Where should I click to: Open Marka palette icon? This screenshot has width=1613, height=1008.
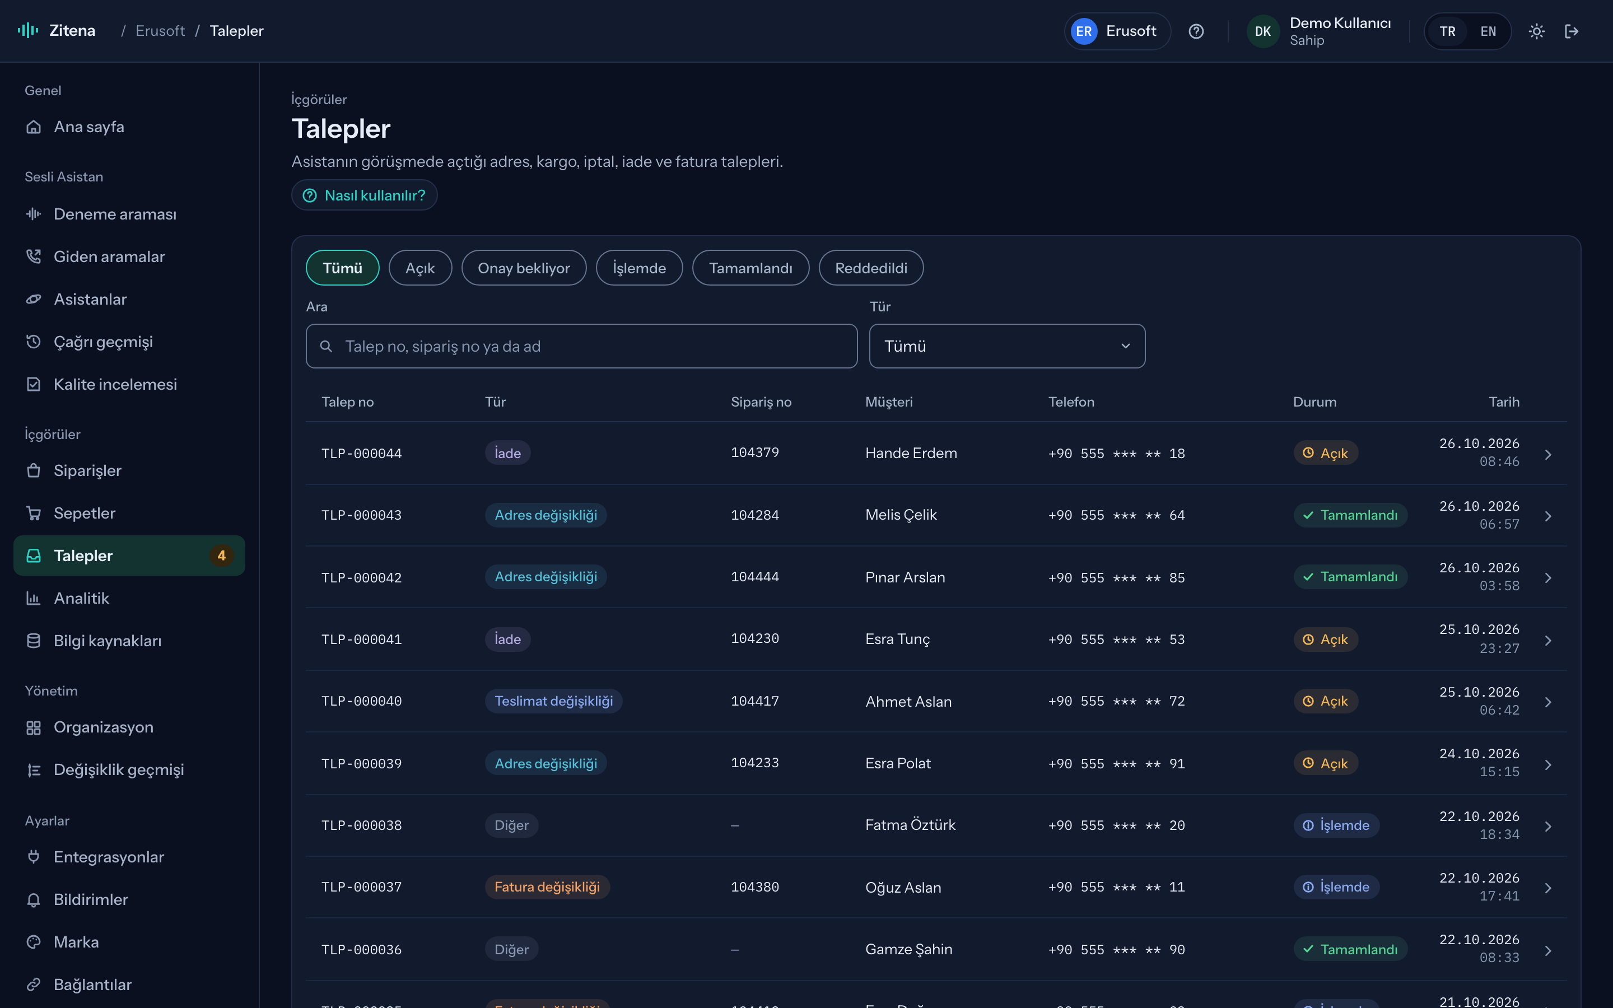point(34,942)
